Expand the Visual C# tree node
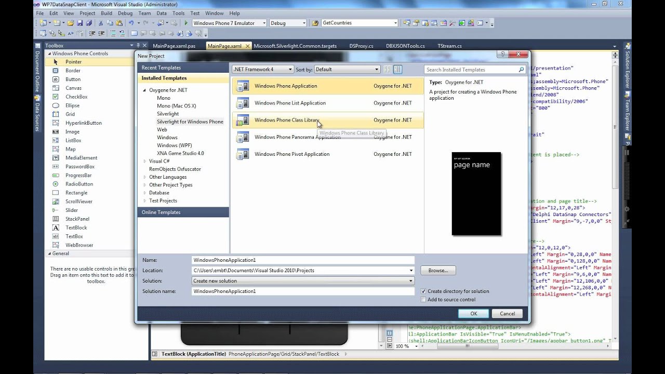The image size is (665, 374). (x=145, y=161)
